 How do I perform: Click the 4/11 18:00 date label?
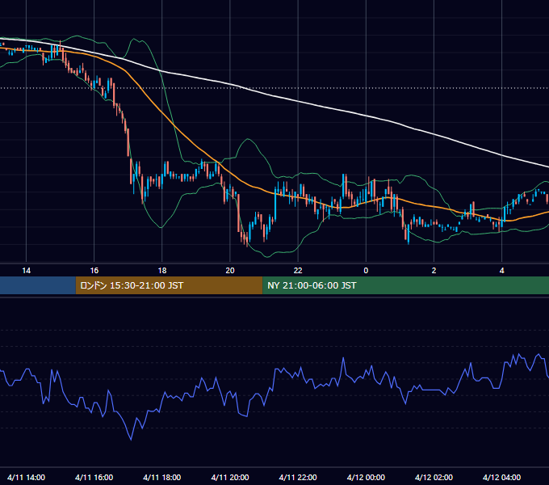[x=162, y=477]
